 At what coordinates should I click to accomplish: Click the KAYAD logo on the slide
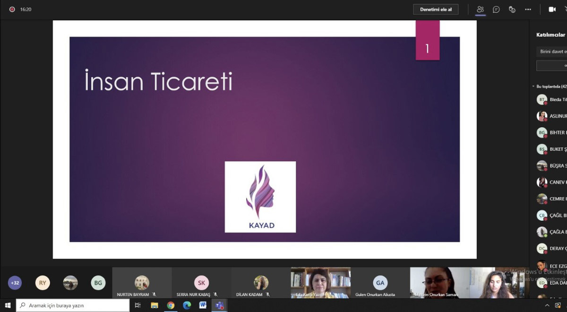tap(260, 197)
